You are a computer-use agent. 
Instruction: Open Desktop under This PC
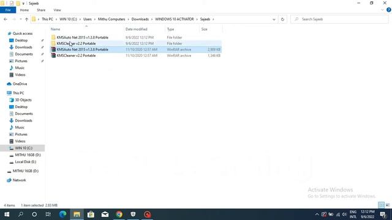coord(21,107)
